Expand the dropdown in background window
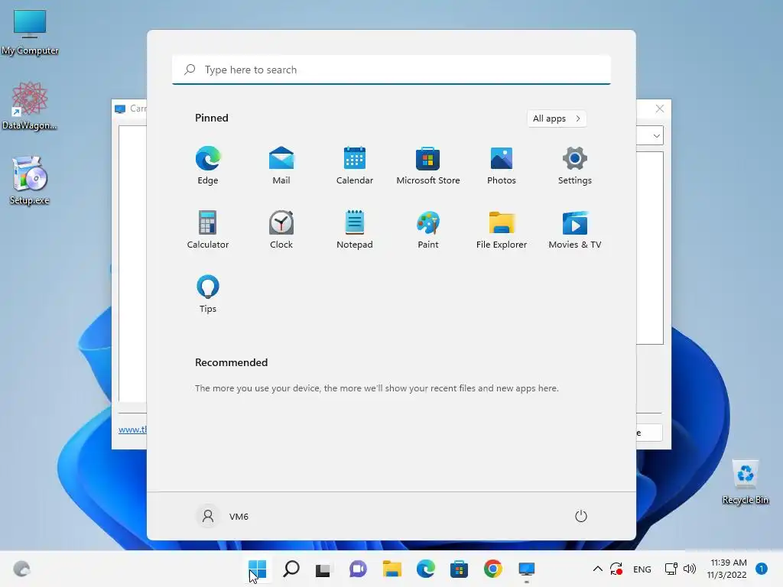Viewport: 783px width, 587px height. pyautogui.click(x=656, y=136)
